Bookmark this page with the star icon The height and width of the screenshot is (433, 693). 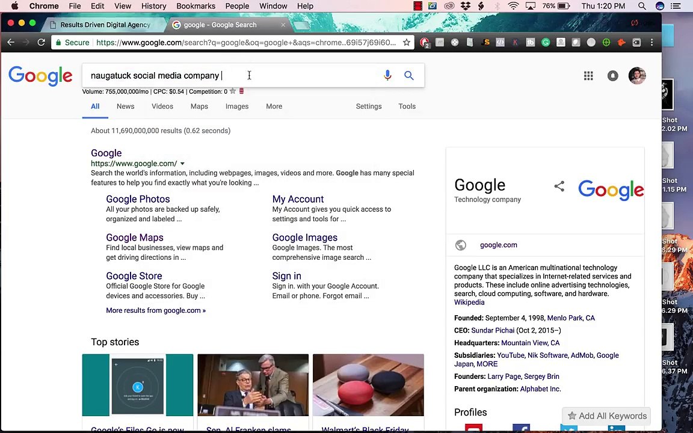[406, 43]
